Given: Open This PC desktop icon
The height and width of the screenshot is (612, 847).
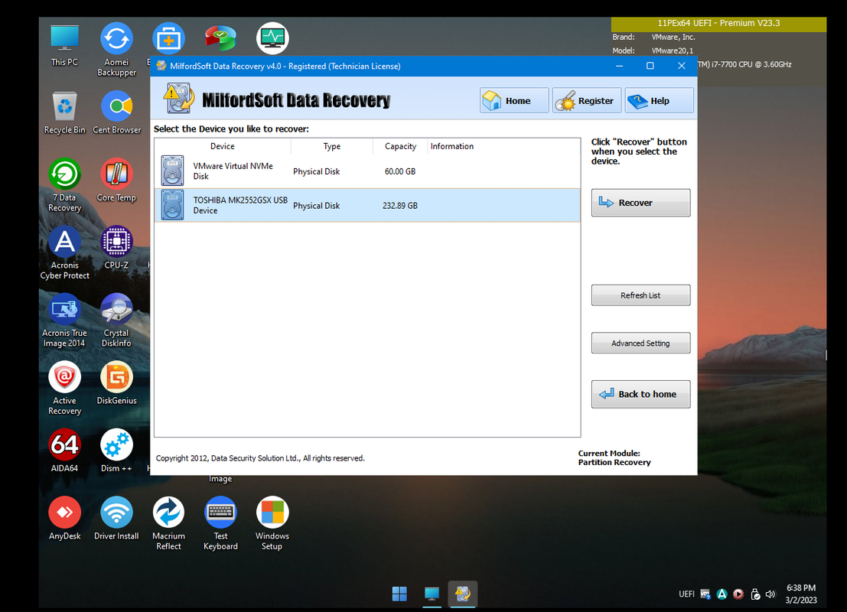Looking at the screenshot, I should tap(64, 45).
